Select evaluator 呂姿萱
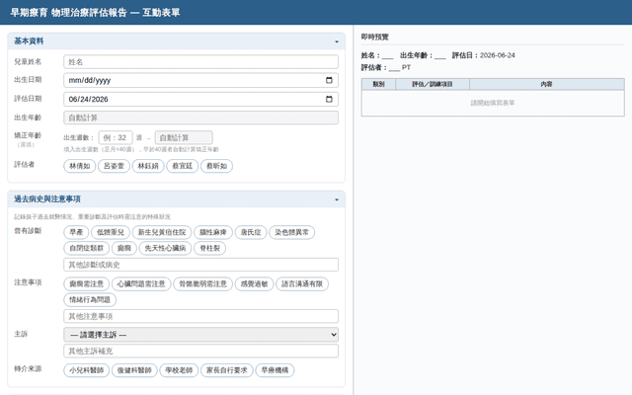The width and height of the screenshot is (632, 395). (114, 166)
